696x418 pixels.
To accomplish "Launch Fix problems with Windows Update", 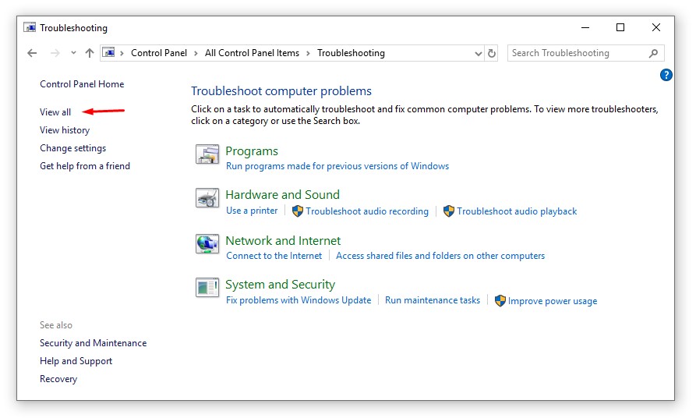I will (x=299, y=300).
